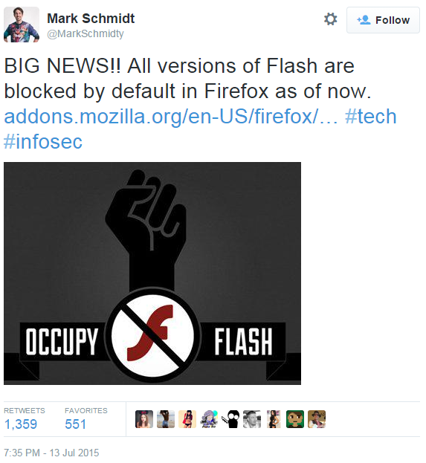Click the second retweeter avatar
This screenshot has width=426, height=463.
pyautogui.click(x=166, y=419)
